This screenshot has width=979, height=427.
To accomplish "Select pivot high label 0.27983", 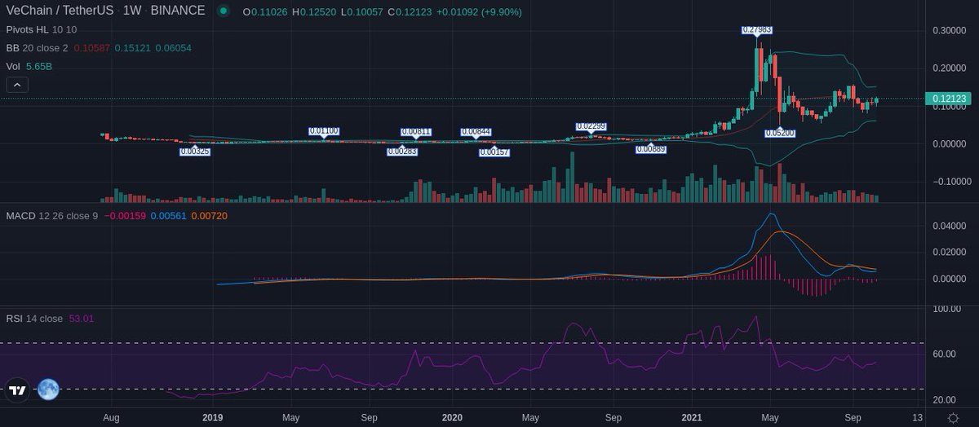I will pos(756,29).
